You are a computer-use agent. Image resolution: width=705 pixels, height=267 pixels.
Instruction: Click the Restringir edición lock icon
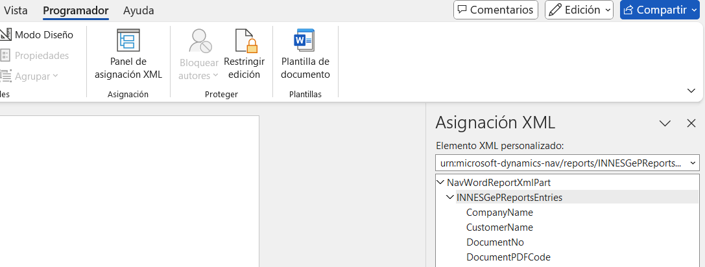tap(246, 41)
